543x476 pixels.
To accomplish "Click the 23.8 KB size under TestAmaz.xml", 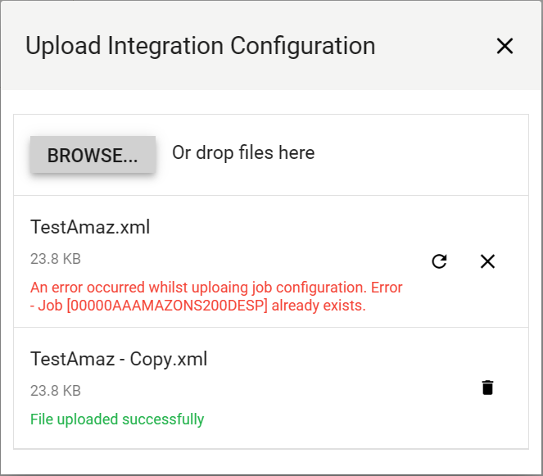I will 56,259.
